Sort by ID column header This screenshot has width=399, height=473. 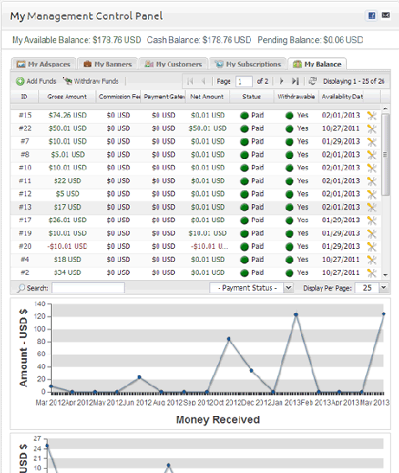pyautogui.click(x=24, y=97)
